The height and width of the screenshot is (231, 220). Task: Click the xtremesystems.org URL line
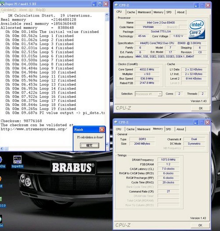pos(34,129)
